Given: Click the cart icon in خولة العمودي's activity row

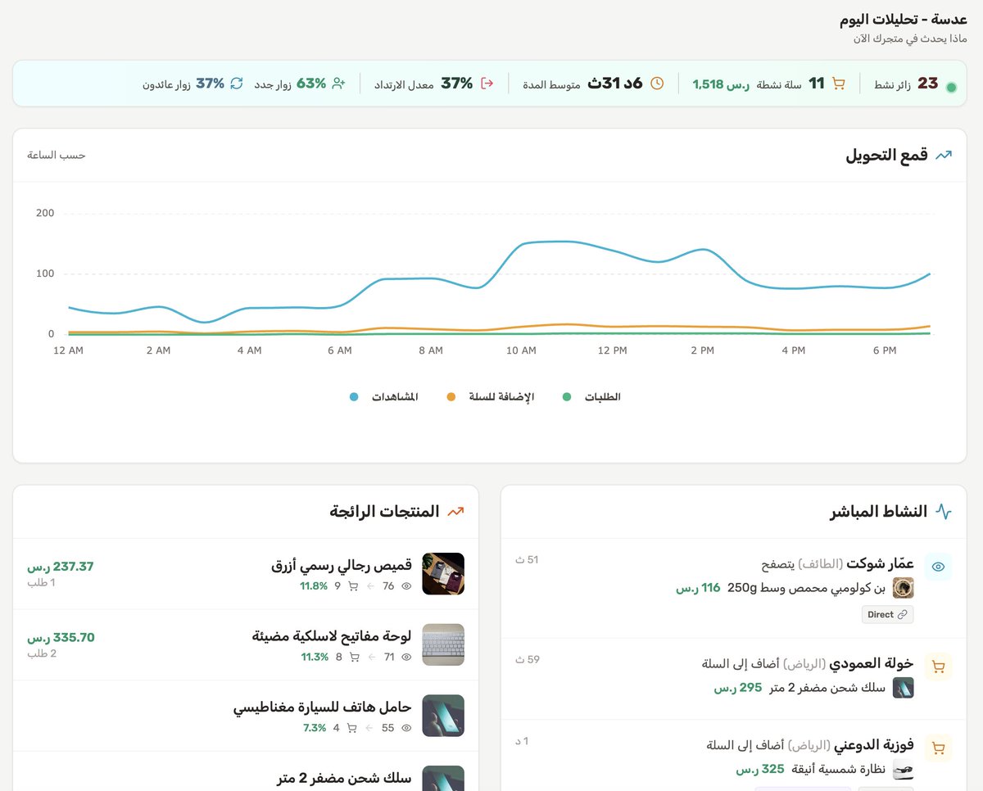Looking at the screenshot, I should click(939, 667).
